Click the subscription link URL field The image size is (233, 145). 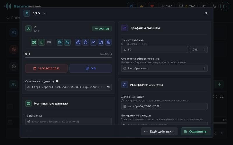click(68, 87)
